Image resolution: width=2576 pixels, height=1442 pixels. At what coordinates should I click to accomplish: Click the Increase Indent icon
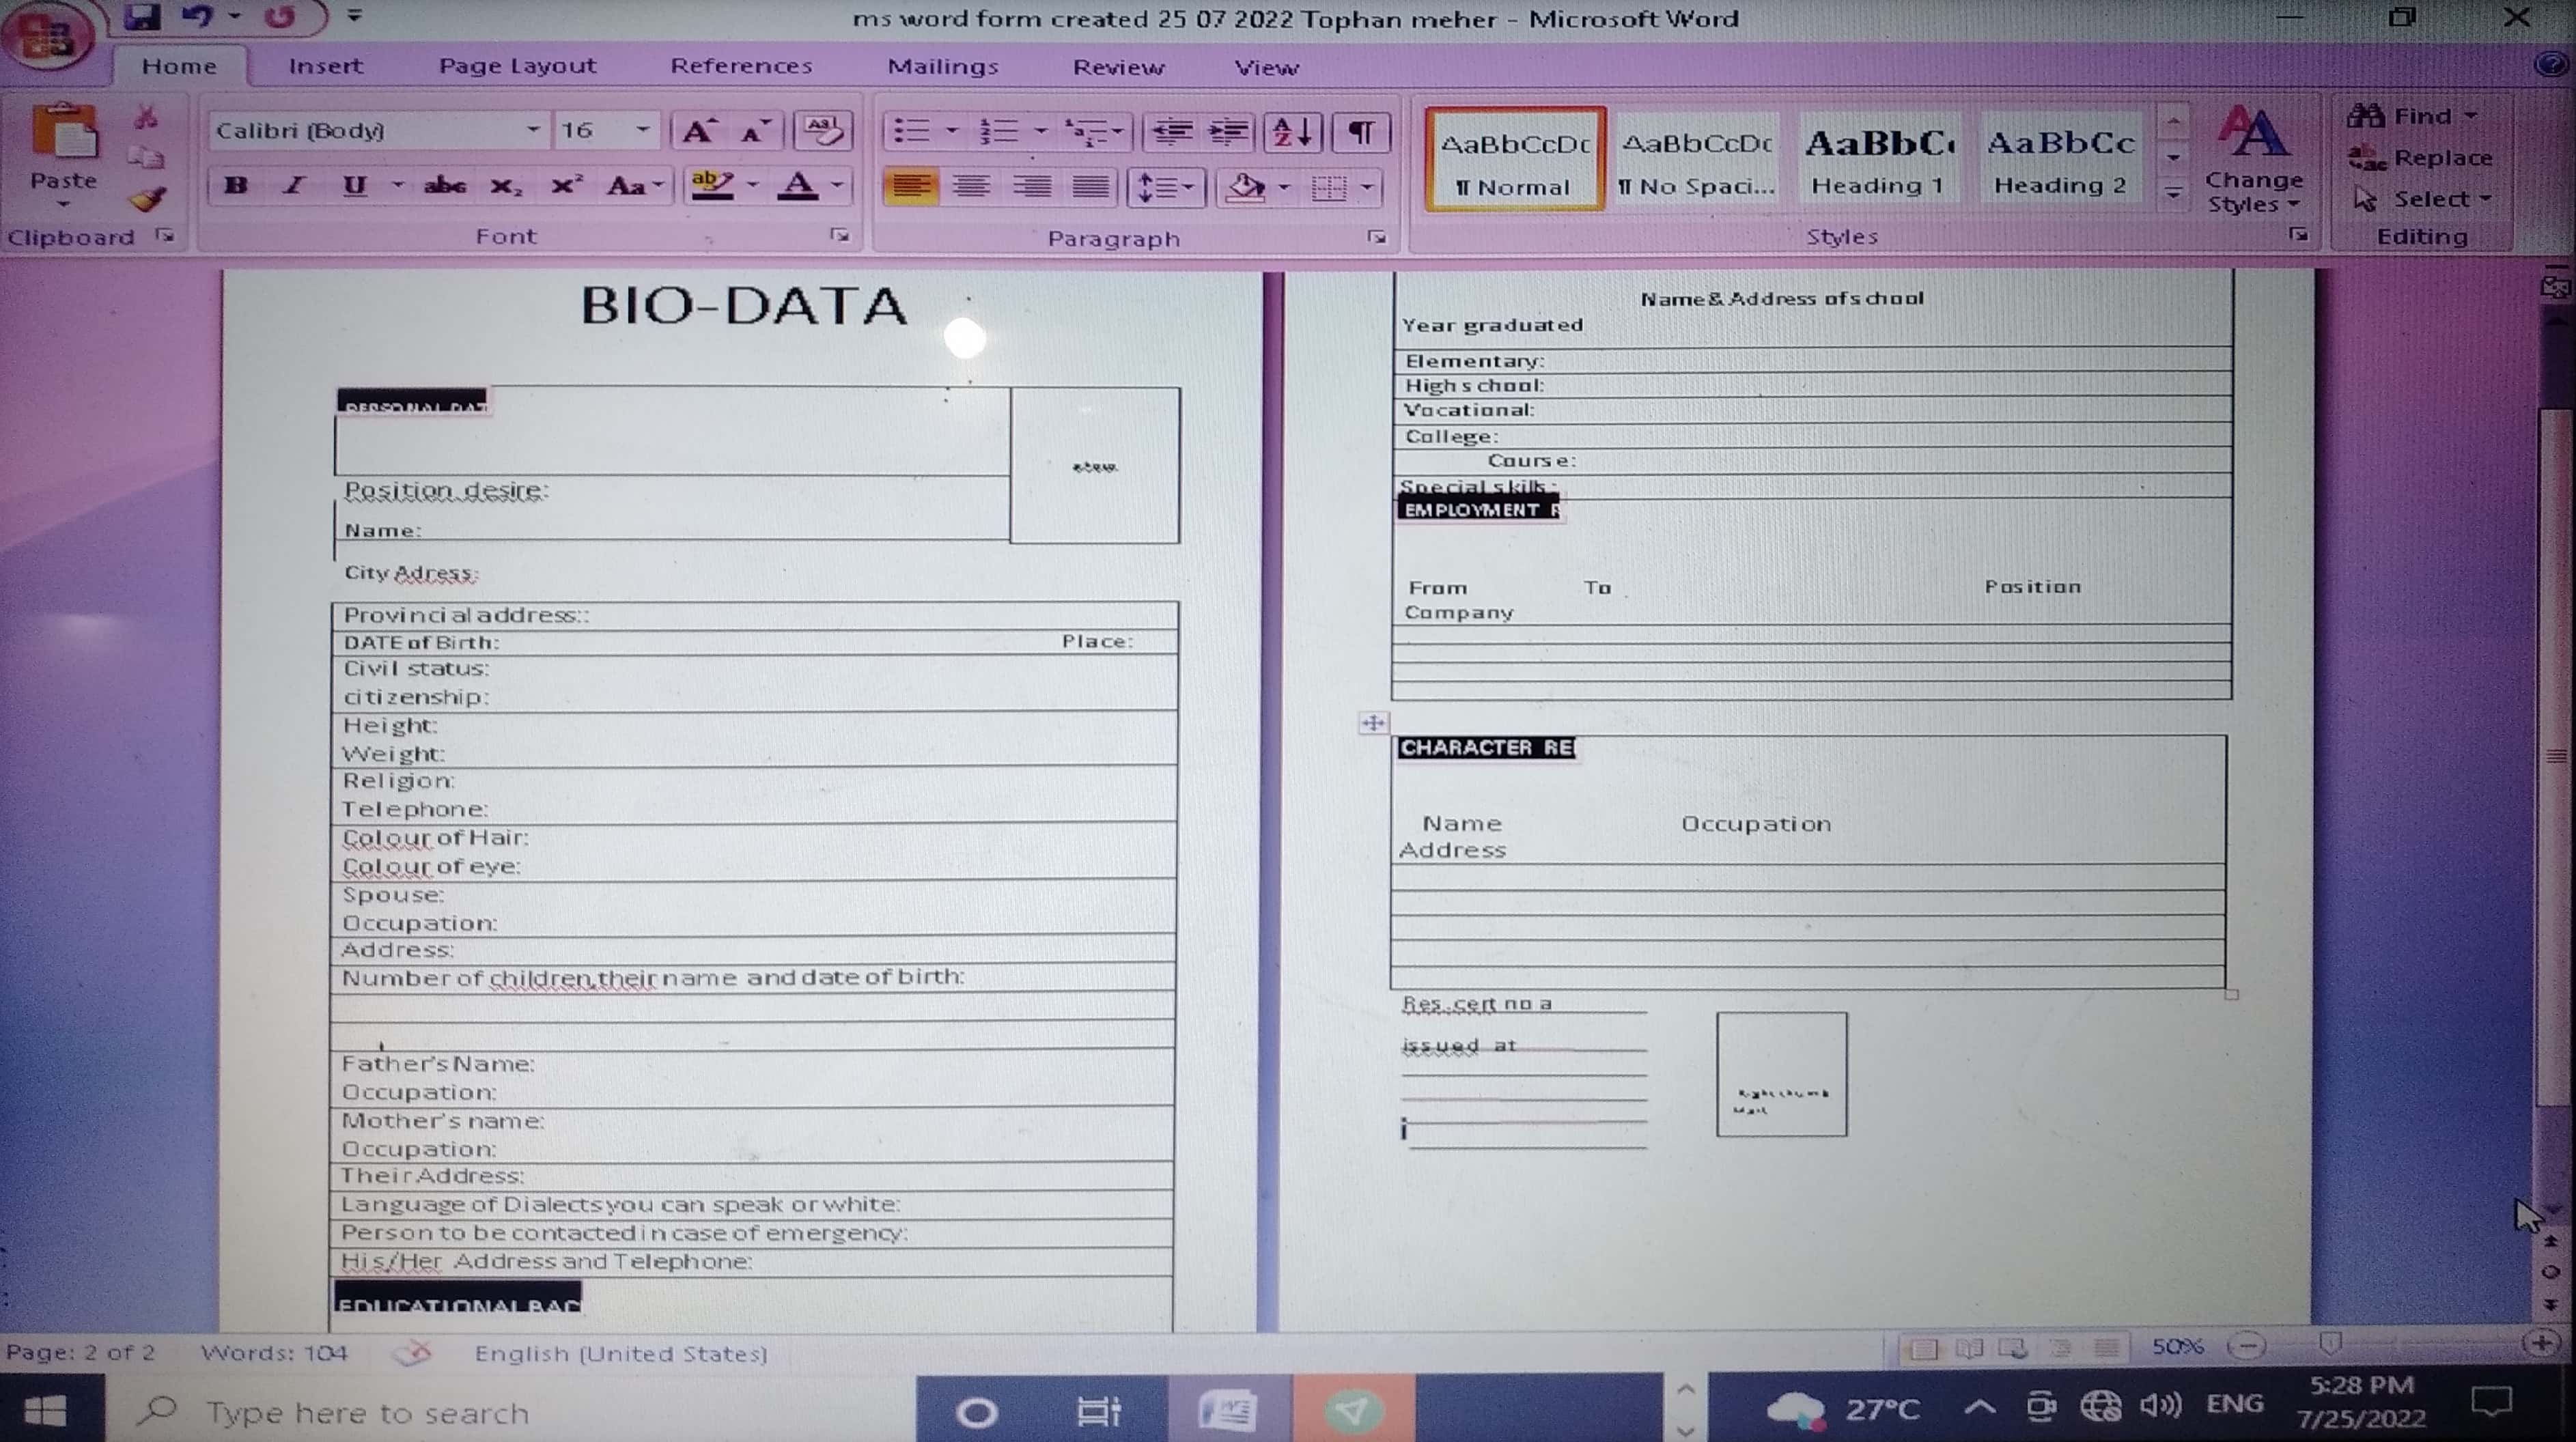pyautogui.click(x=1229, y=132)
